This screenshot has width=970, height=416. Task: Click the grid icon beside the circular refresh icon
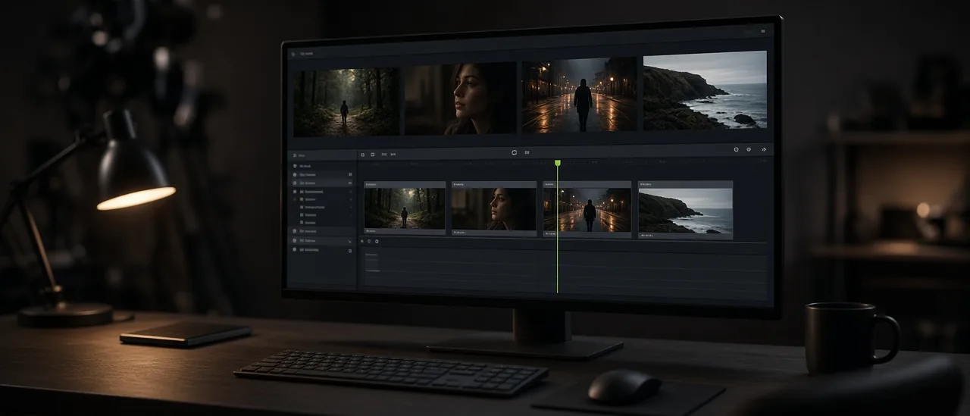click(x=527, y=152)
